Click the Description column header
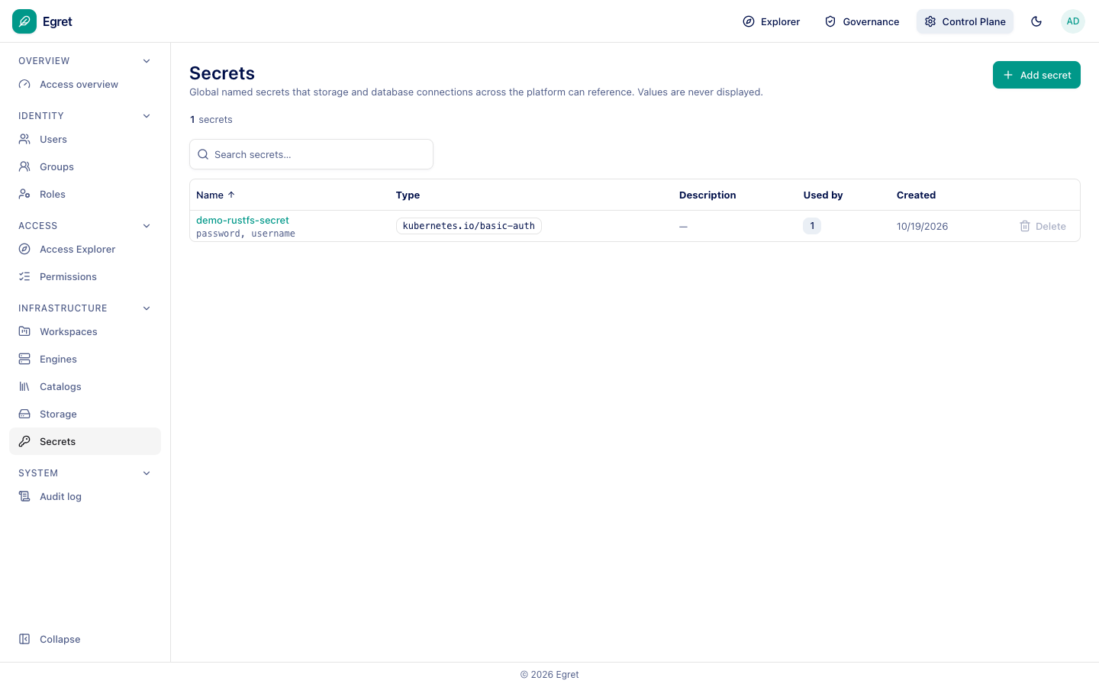 (x=707, y=195)
